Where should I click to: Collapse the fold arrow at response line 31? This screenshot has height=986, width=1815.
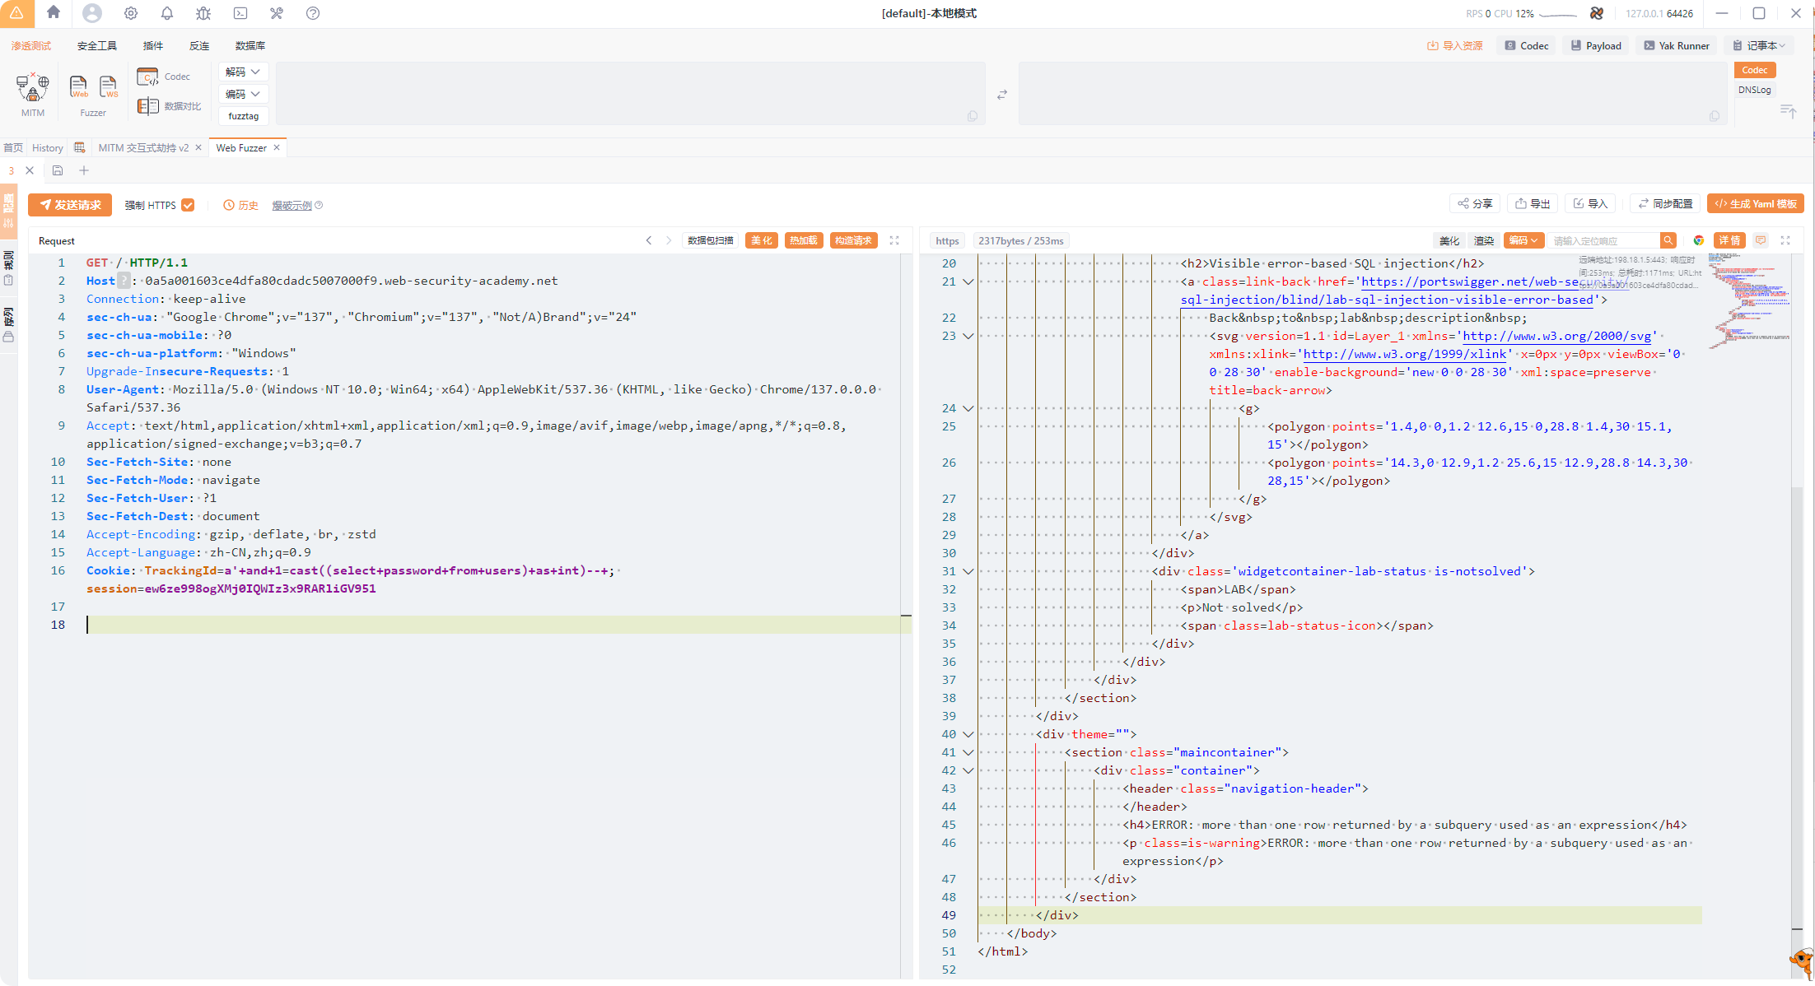(x=968, y=571)
